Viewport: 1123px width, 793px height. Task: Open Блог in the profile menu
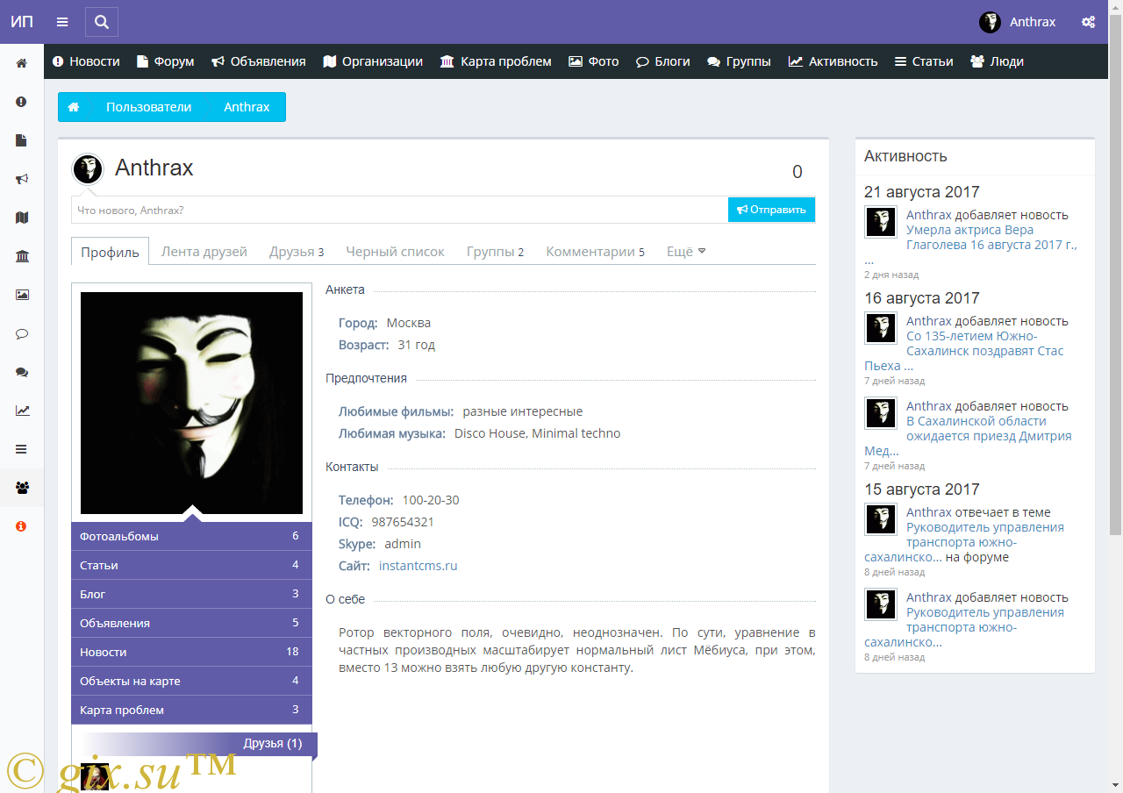coord(191,594)
